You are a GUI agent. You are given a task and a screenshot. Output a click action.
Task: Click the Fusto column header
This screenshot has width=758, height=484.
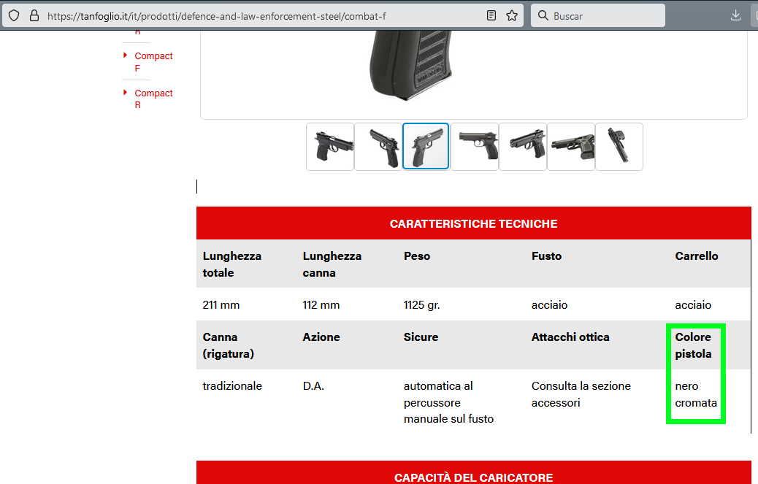click(546, 256)
